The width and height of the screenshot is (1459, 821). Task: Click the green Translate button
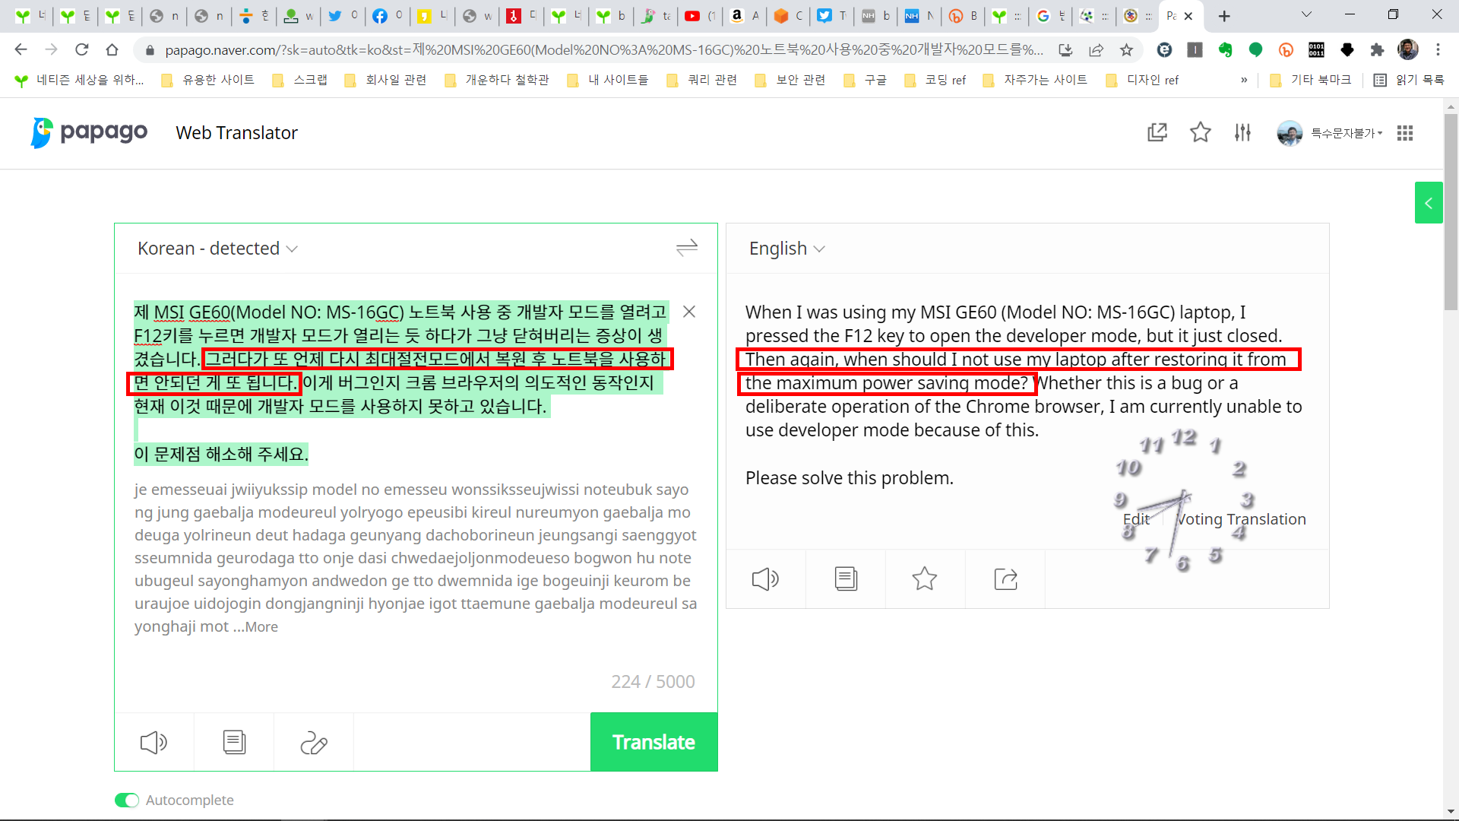tap(654, 742)
